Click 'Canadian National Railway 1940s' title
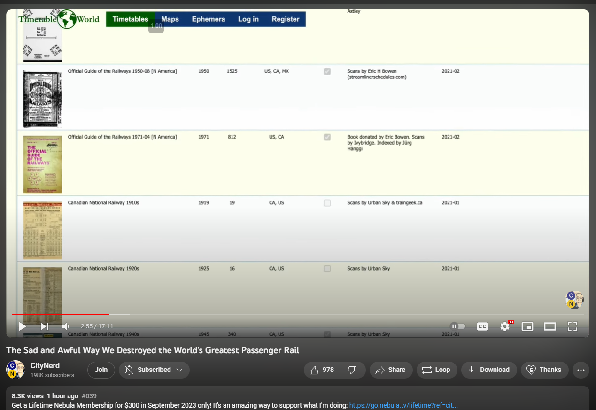The image size is (596, 410). point(103,334)
